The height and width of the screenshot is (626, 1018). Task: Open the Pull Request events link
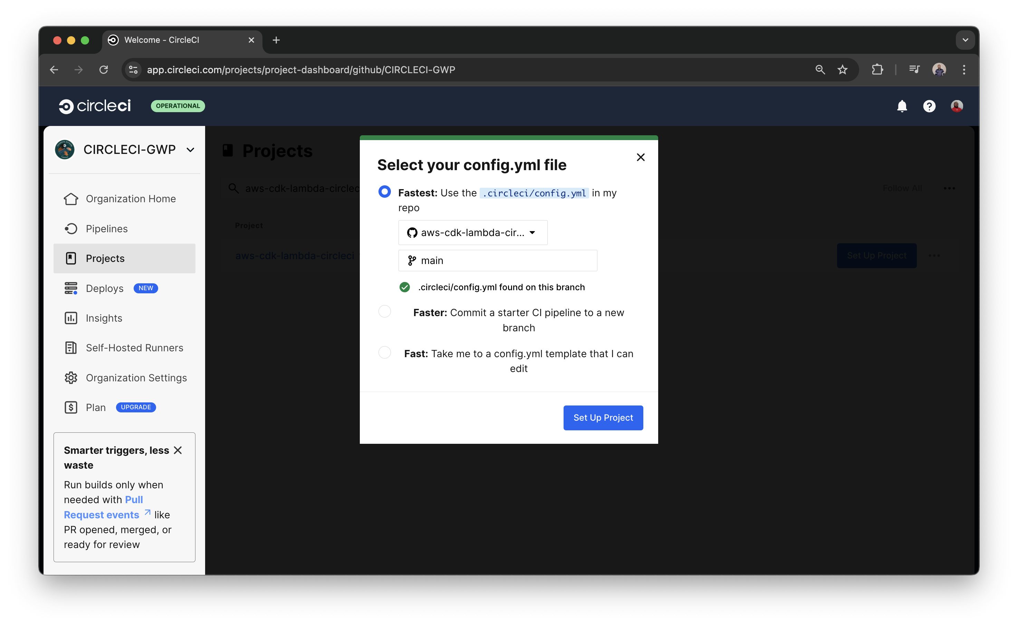coord(102,514)
